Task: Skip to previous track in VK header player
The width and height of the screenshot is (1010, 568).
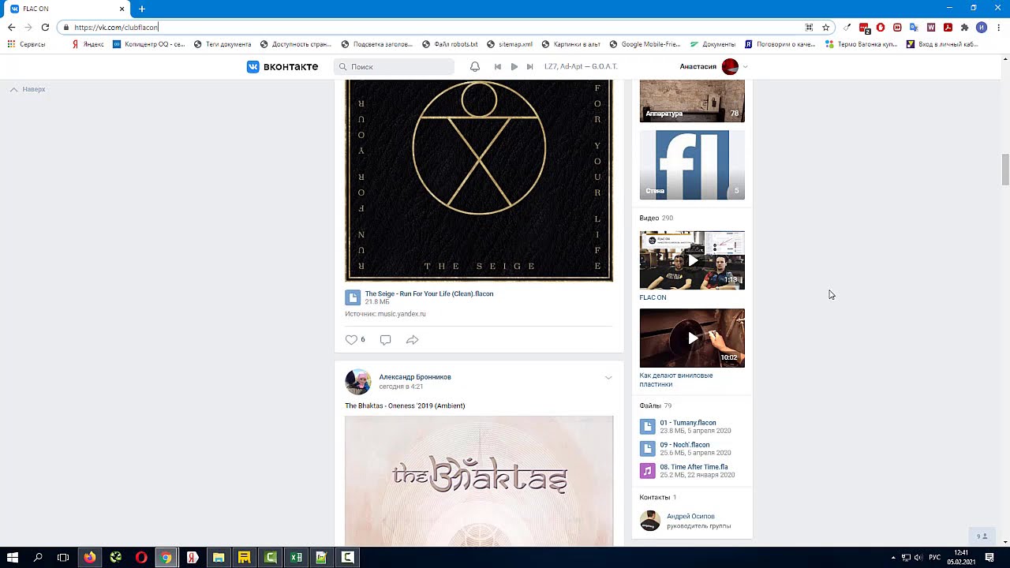Action: click(498, 67)
